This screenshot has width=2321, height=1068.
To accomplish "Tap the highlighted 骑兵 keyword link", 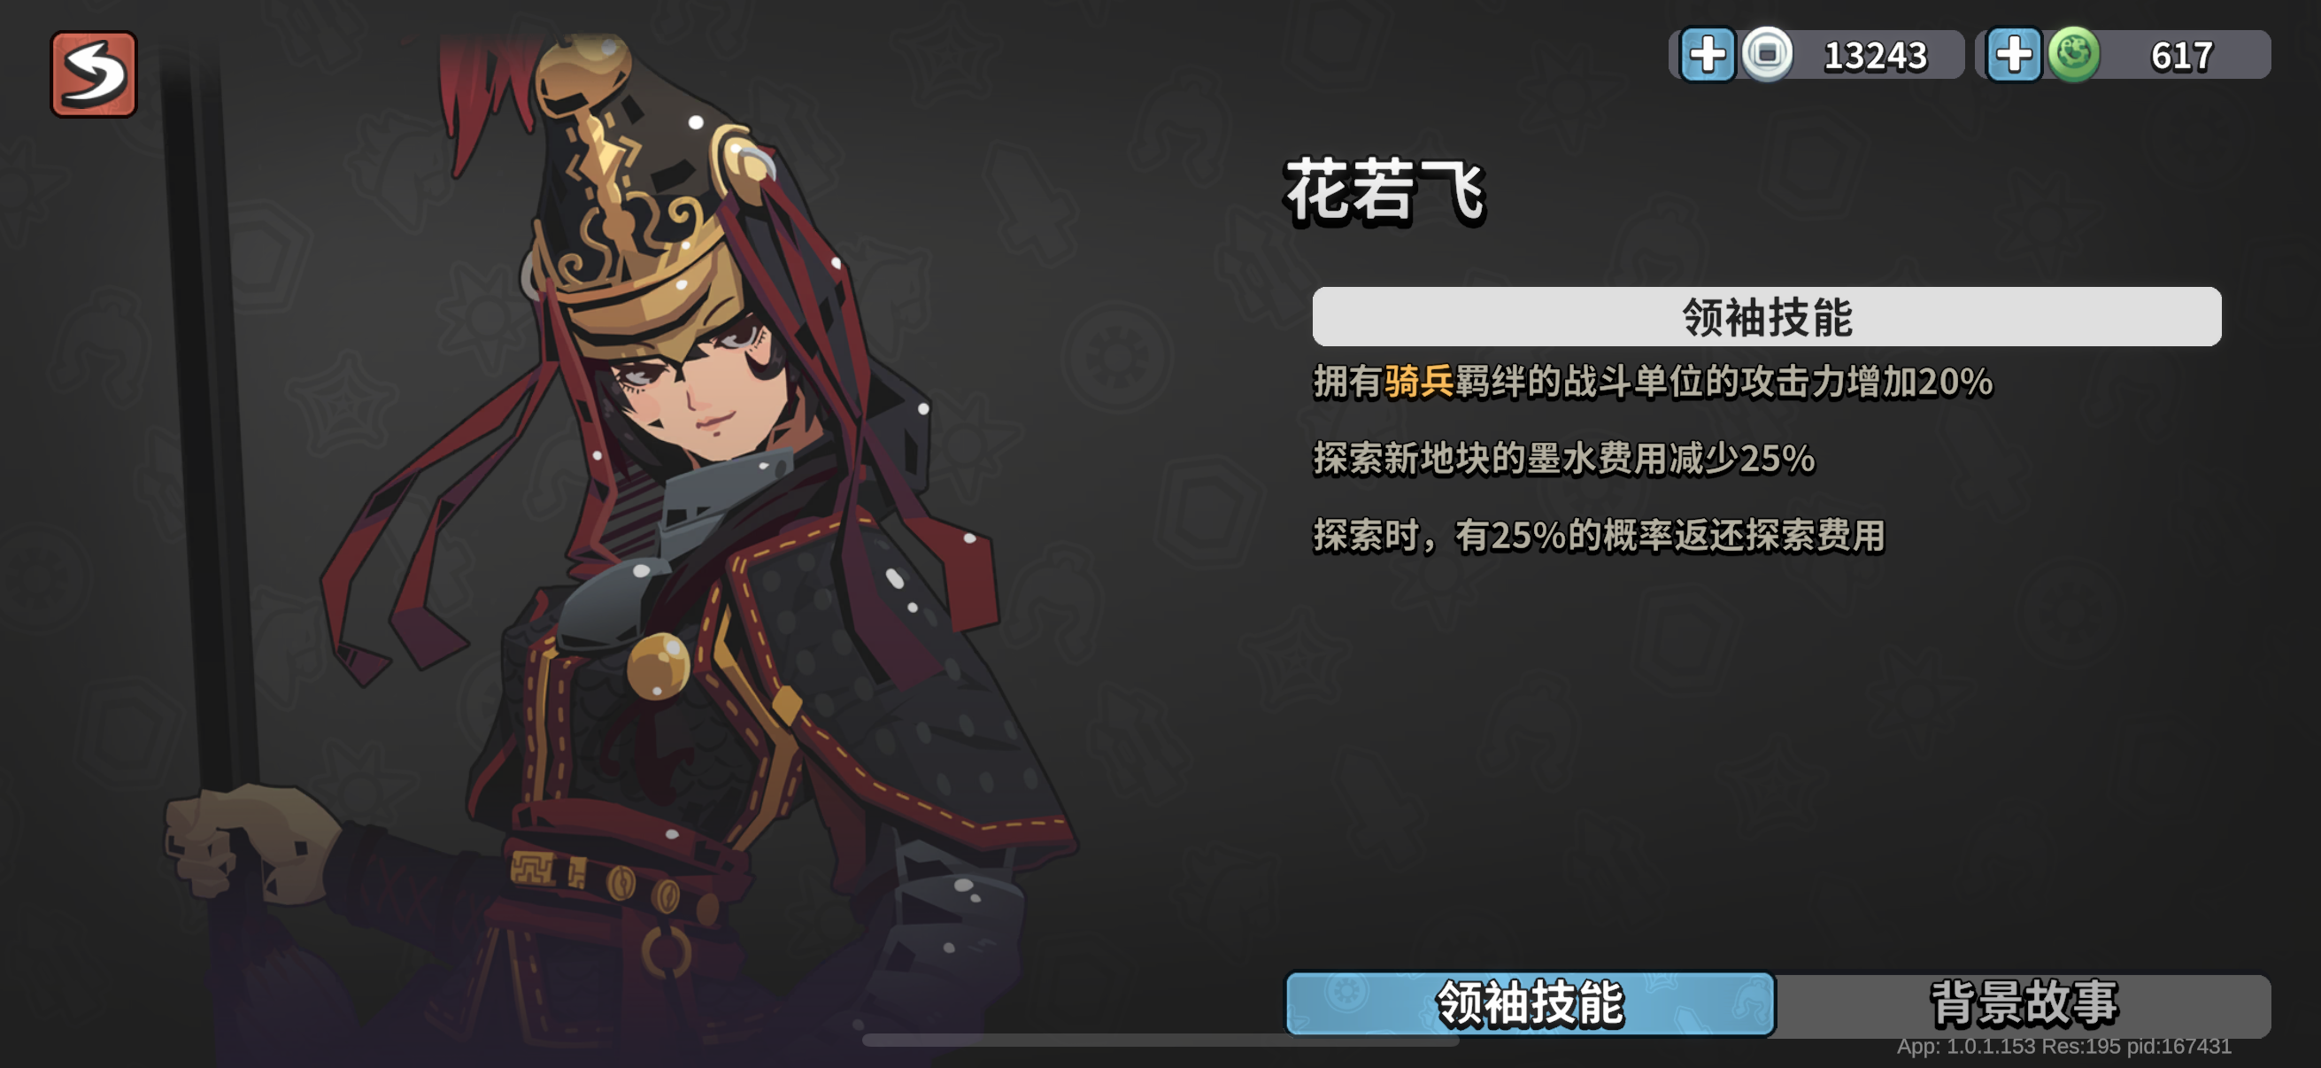I will tap(1418, 381).
